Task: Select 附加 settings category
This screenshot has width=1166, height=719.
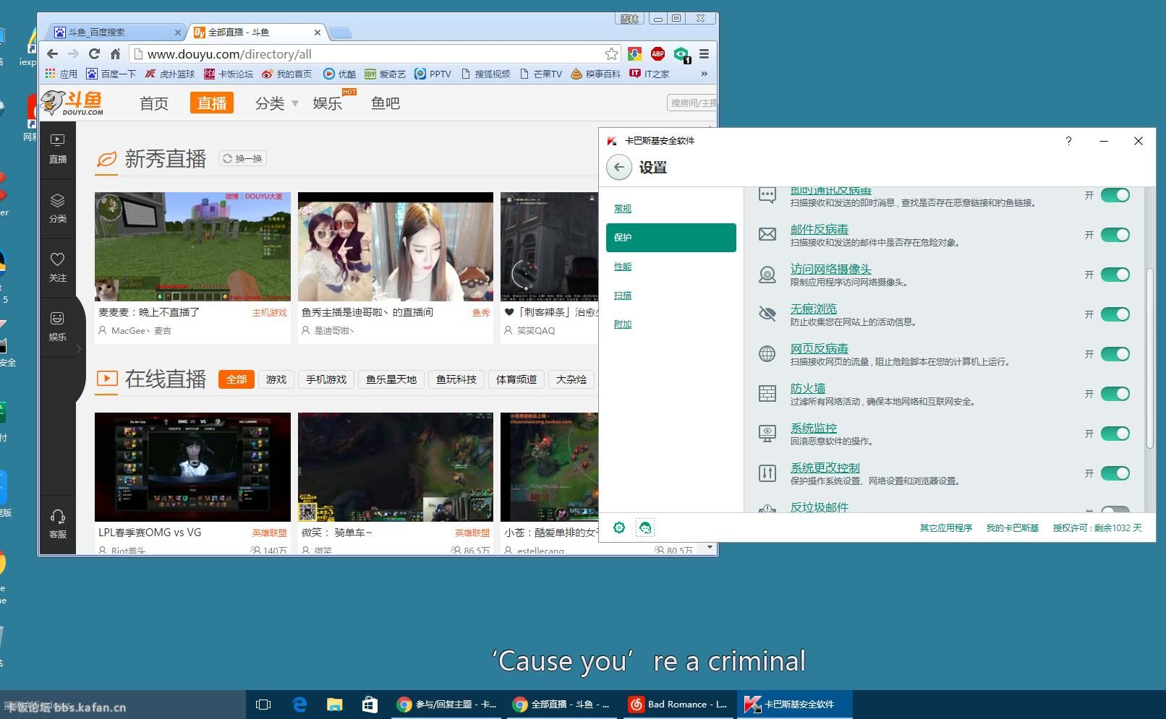Action: point(623,324)
